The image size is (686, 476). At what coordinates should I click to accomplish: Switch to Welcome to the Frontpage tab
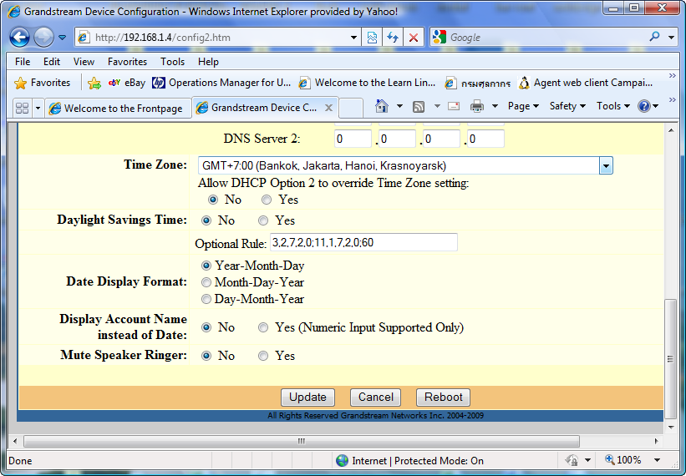[x=118, y=109]
